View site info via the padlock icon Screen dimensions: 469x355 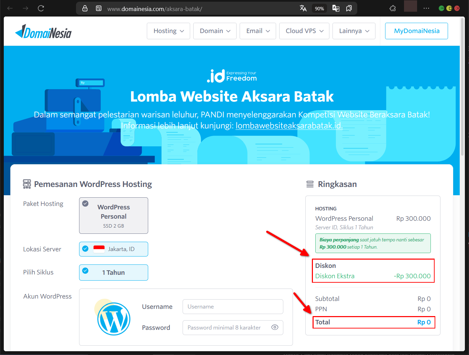85,9
